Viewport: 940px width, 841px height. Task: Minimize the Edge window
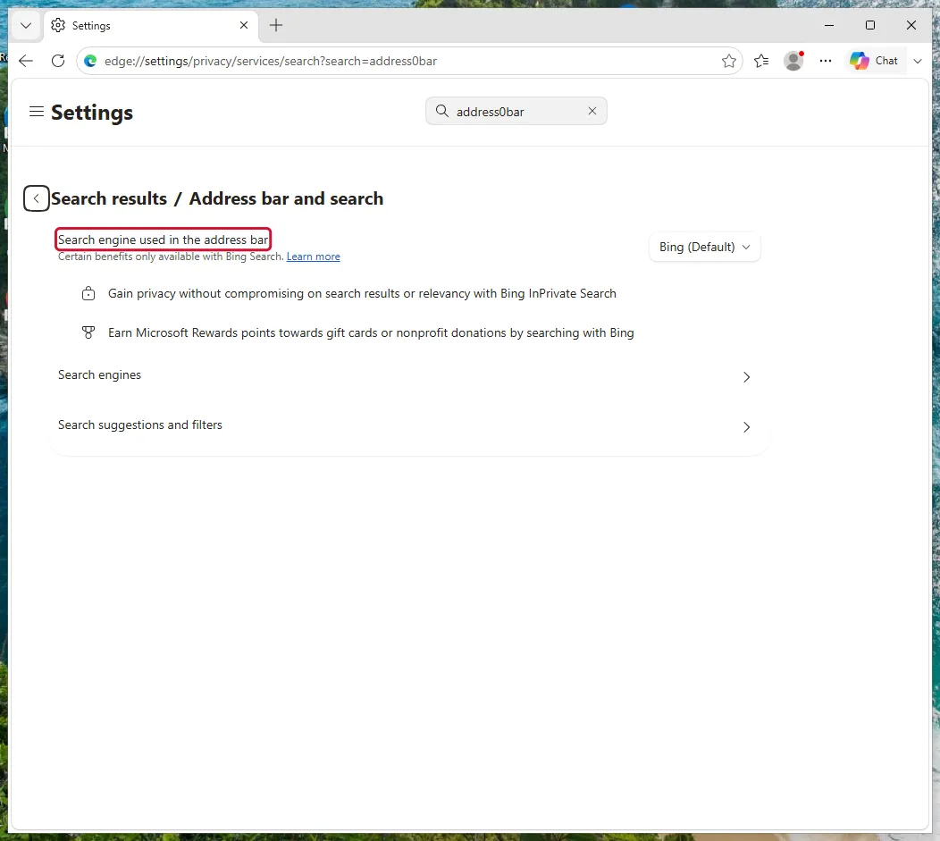(x=829, y=25)
